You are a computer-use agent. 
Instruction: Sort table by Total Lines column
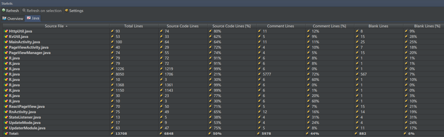click(x=133, y=26)
